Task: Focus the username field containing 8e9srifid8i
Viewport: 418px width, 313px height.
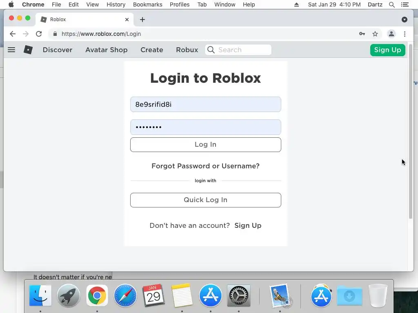Action: click(x=206, y=104)
